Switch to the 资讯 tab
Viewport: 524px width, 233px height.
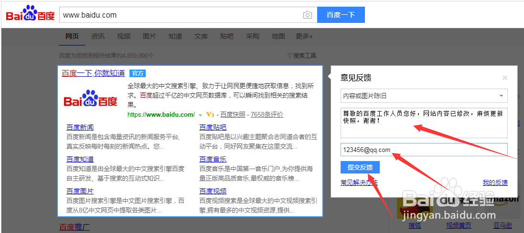tap(97, 36)
